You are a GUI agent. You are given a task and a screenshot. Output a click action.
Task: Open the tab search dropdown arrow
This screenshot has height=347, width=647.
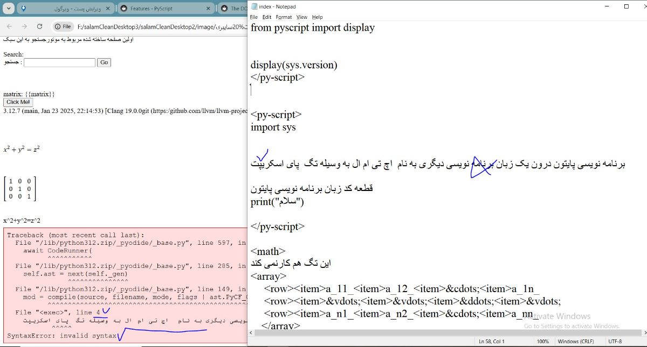click(8, 9)
